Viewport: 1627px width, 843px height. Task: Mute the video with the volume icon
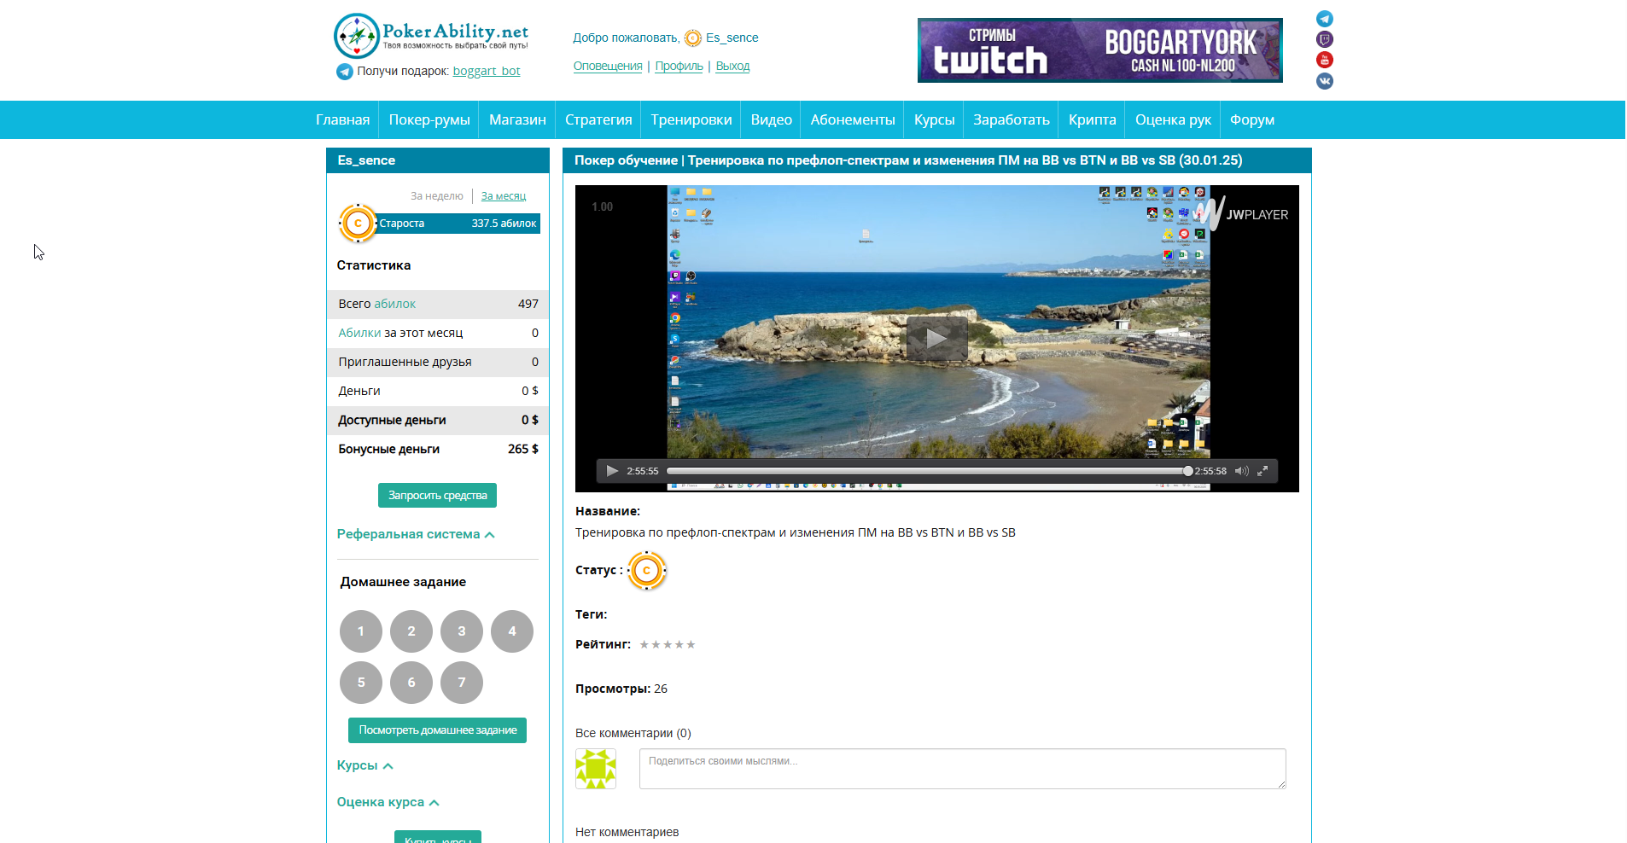(x=1241, y=471)
